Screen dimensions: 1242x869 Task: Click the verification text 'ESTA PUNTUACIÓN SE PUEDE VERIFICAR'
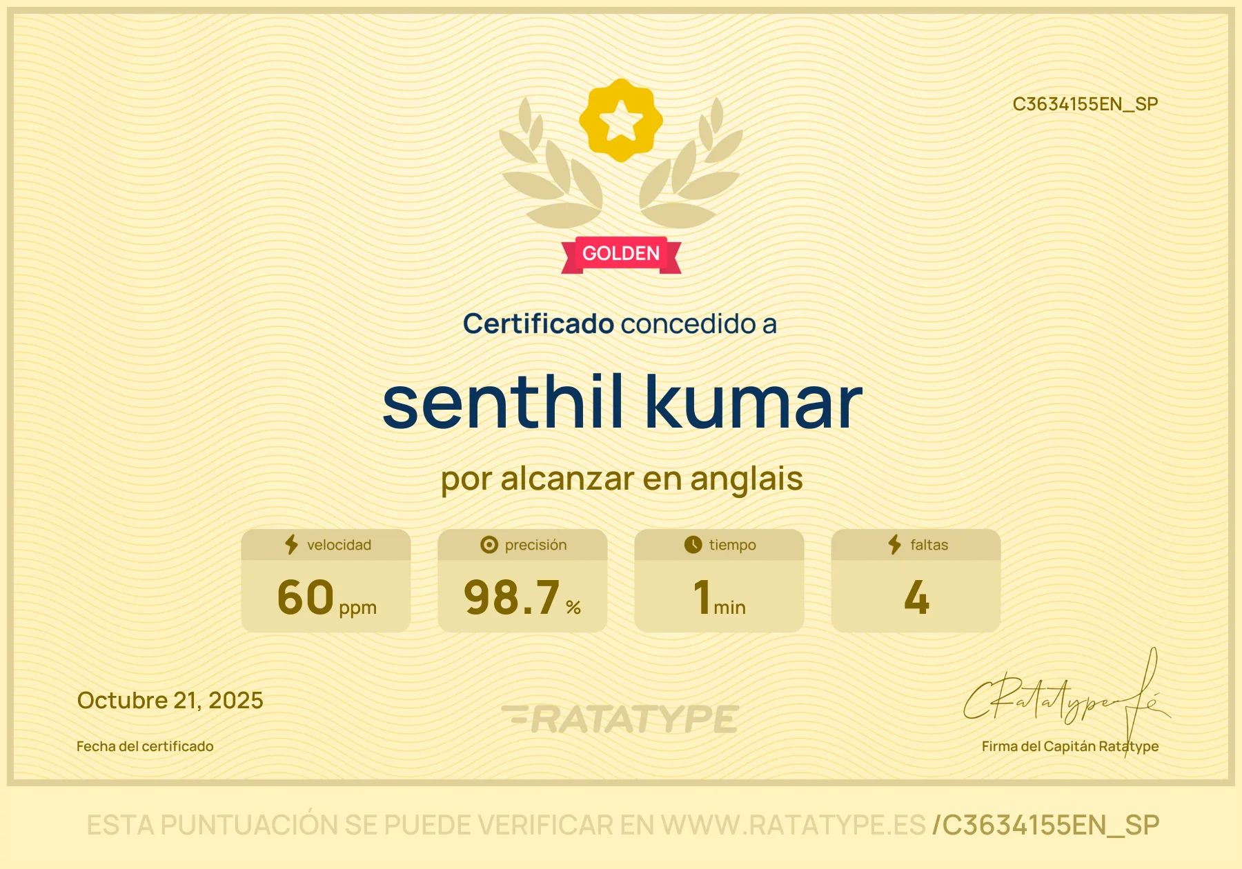click(351, 825)
